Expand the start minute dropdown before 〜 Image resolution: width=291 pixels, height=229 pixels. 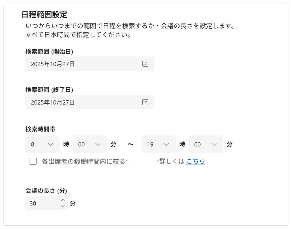90,144
